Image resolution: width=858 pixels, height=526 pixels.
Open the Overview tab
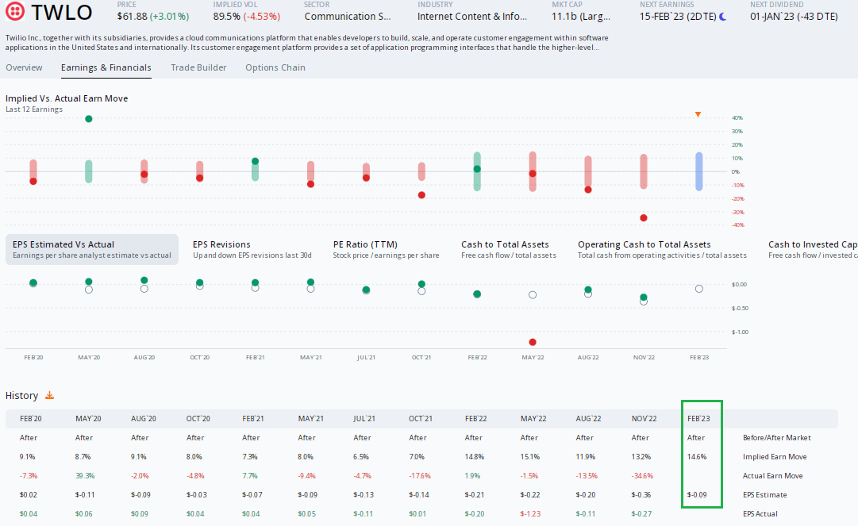tap(24, 67)
